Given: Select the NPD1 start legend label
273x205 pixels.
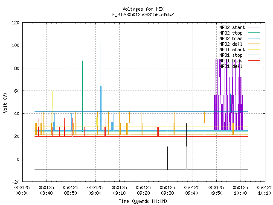Looking at the screenshot, I should pos(232,50).
